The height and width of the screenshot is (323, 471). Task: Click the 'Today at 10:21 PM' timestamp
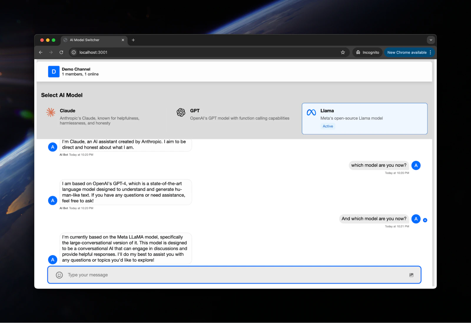click(397, 226)
